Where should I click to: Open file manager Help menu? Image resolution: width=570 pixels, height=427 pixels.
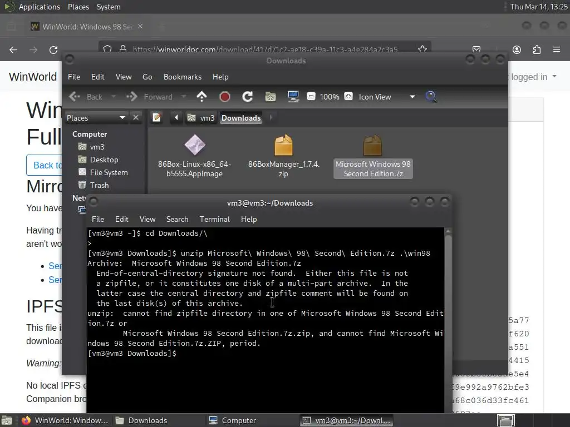click(220, 77)
